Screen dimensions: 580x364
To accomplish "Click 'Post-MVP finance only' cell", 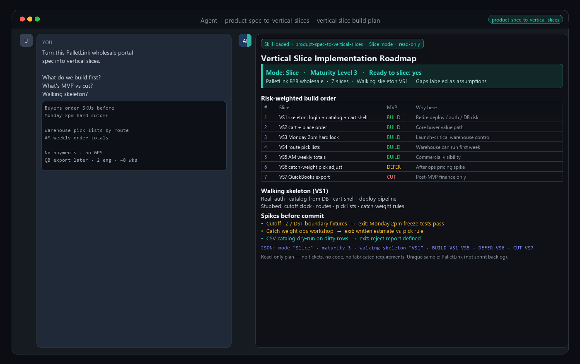I will [x=441, y=177].
